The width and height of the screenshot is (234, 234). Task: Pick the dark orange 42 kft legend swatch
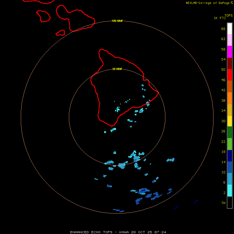point(230,86)
